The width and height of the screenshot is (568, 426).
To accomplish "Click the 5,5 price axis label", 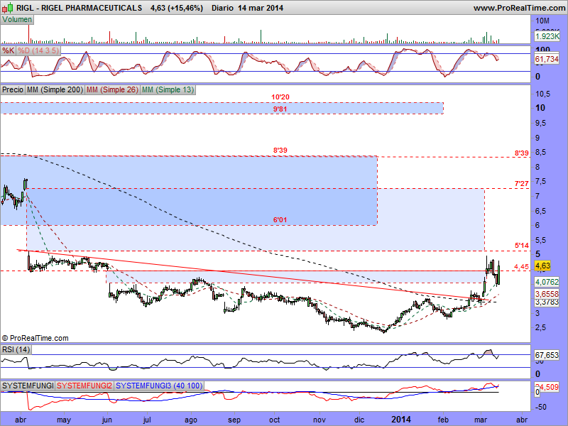I will 541,240.
